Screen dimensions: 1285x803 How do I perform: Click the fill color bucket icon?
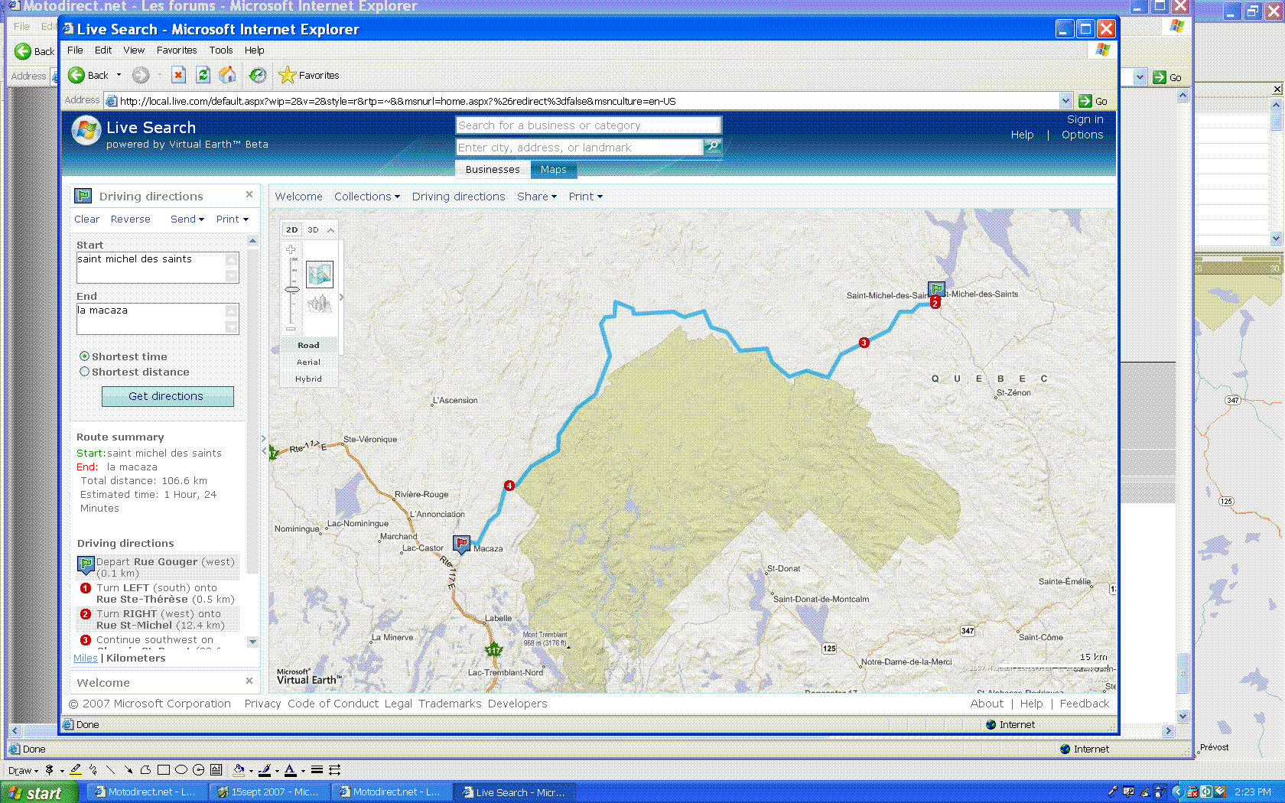click(x=239, y=770)
